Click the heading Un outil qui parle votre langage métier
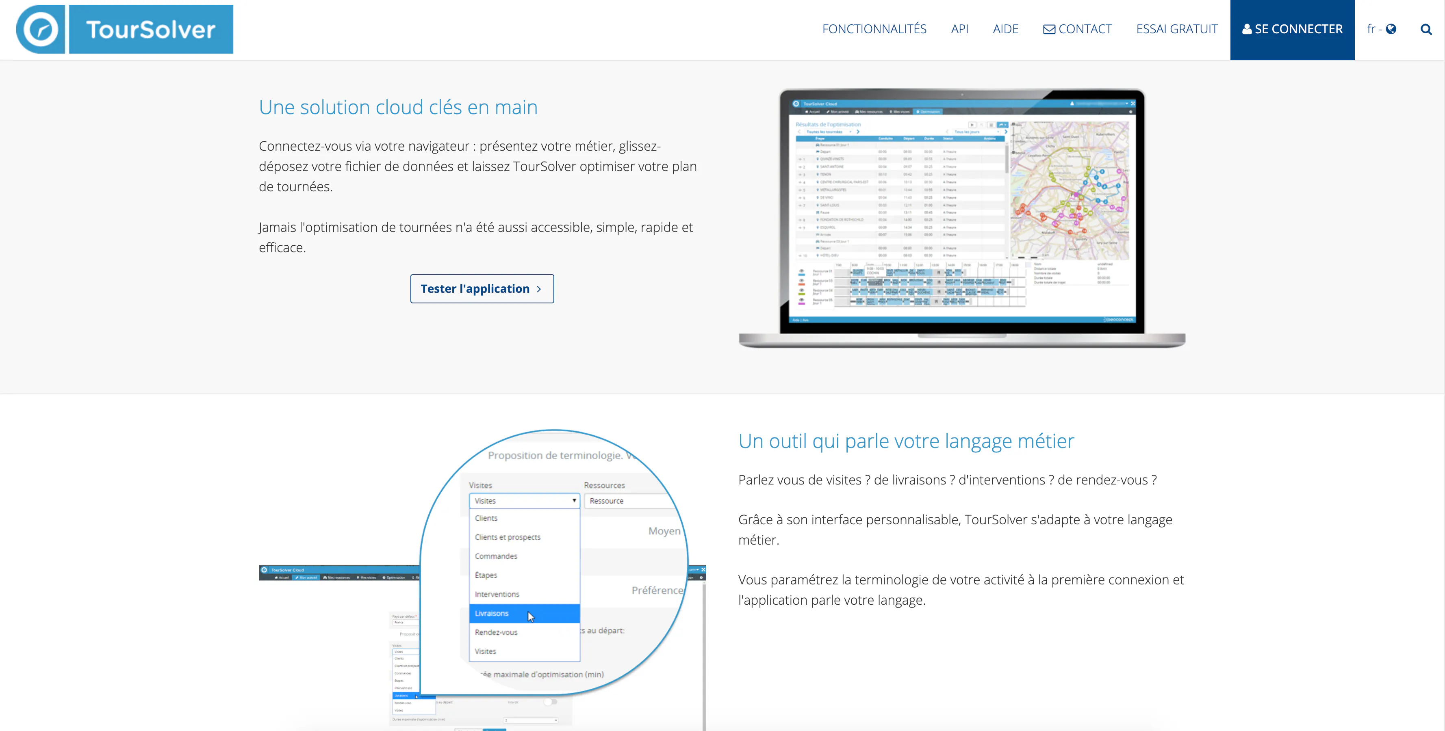This screenshot has height=731, width=1445. [x=906, y=441]
